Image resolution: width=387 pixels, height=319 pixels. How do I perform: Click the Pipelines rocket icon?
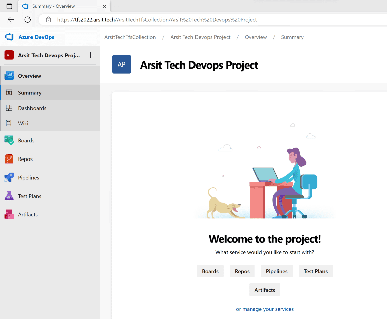coord(9,177)
